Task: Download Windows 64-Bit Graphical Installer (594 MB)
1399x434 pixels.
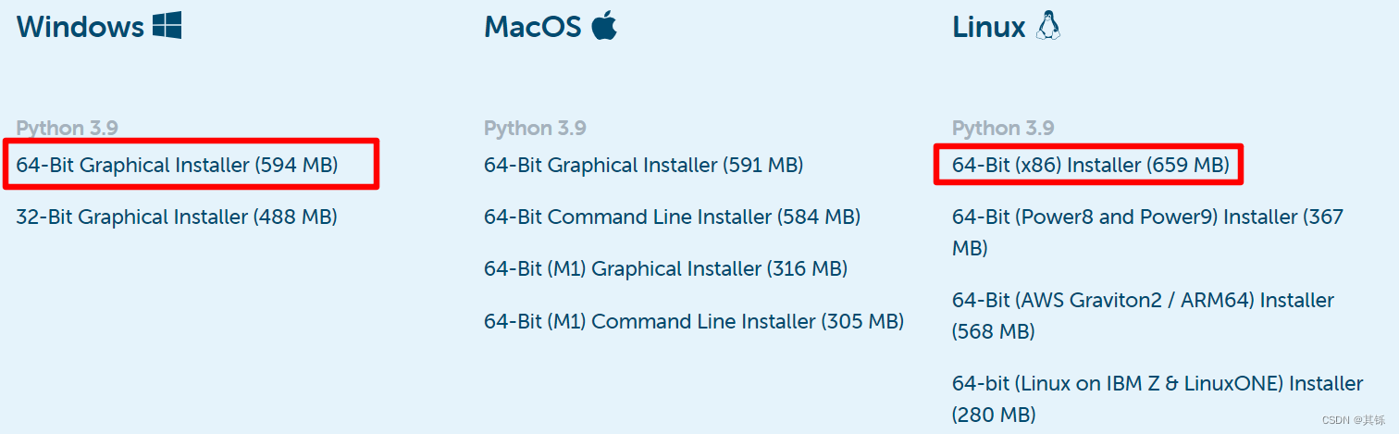Action: pyautogui.click(x=177, y=166)
